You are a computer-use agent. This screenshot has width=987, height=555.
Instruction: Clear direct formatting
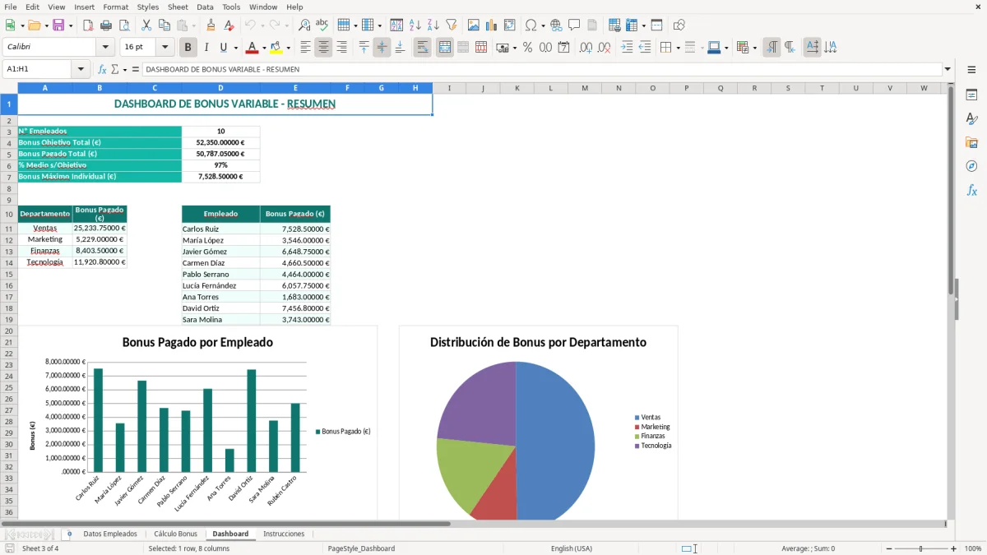click(229, 25)
